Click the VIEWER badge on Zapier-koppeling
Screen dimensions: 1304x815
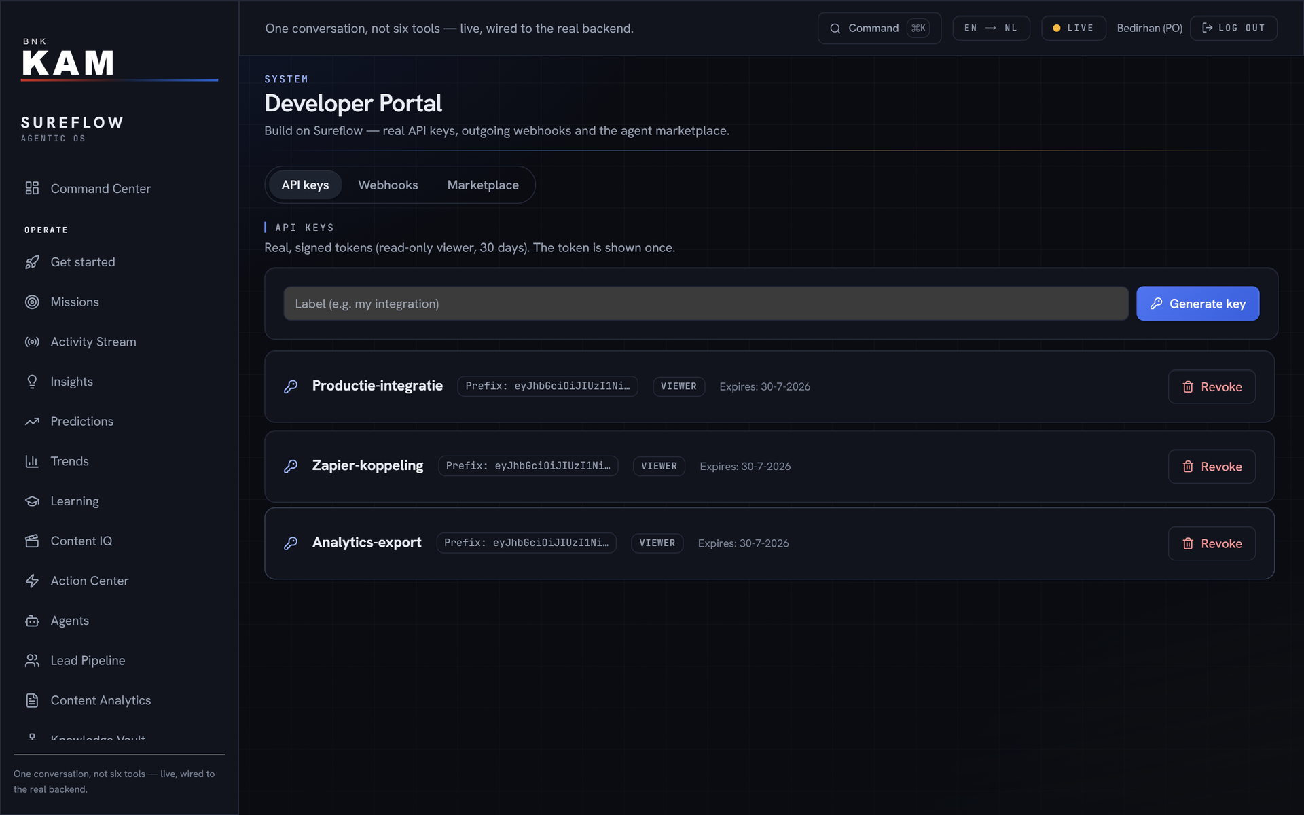coord(659,466)
